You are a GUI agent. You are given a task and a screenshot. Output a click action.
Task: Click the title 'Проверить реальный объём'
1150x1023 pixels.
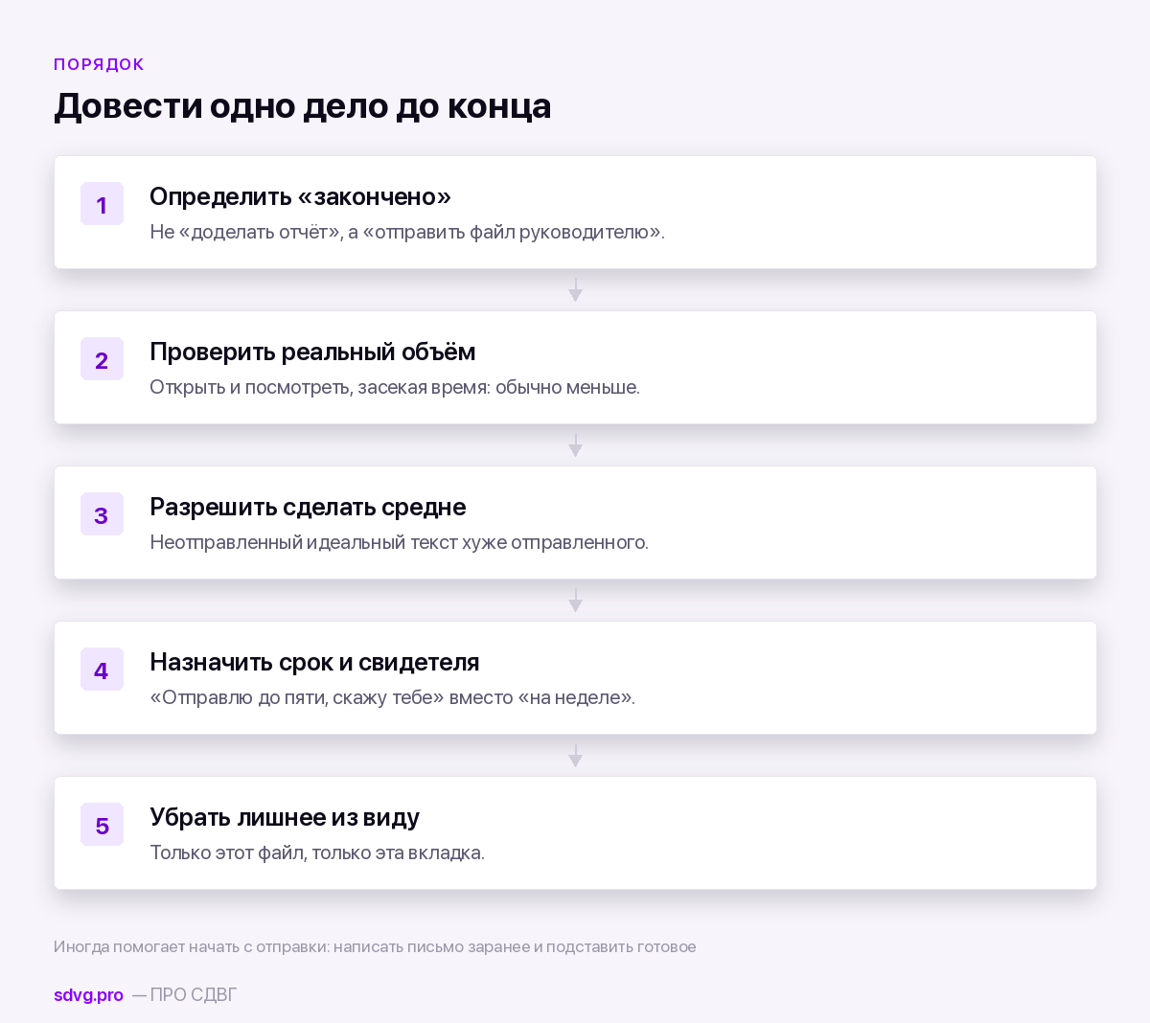(312, 352)
